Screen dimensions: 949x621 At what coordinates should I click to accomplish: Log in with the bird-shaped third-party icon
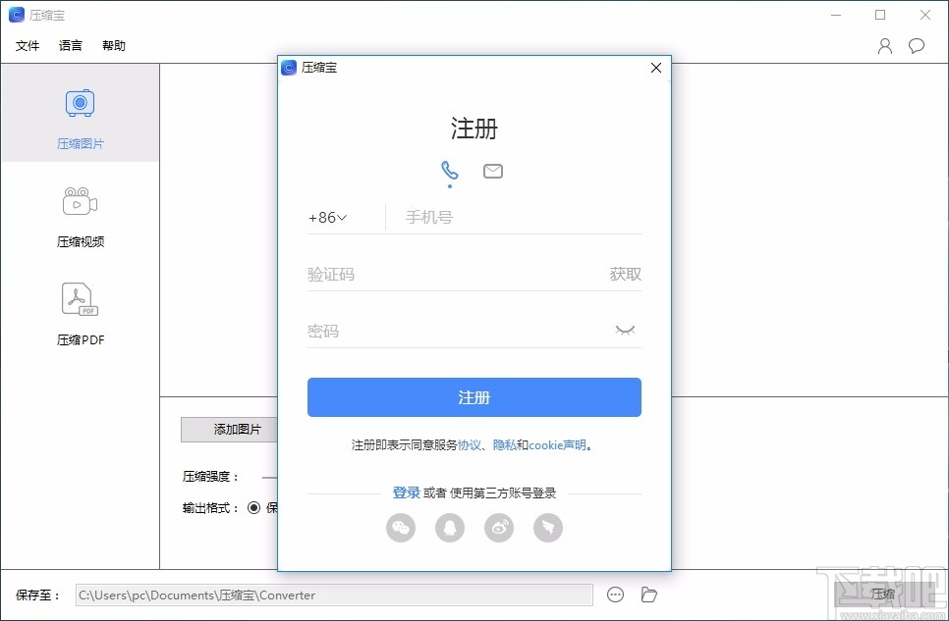coord(548,528)
